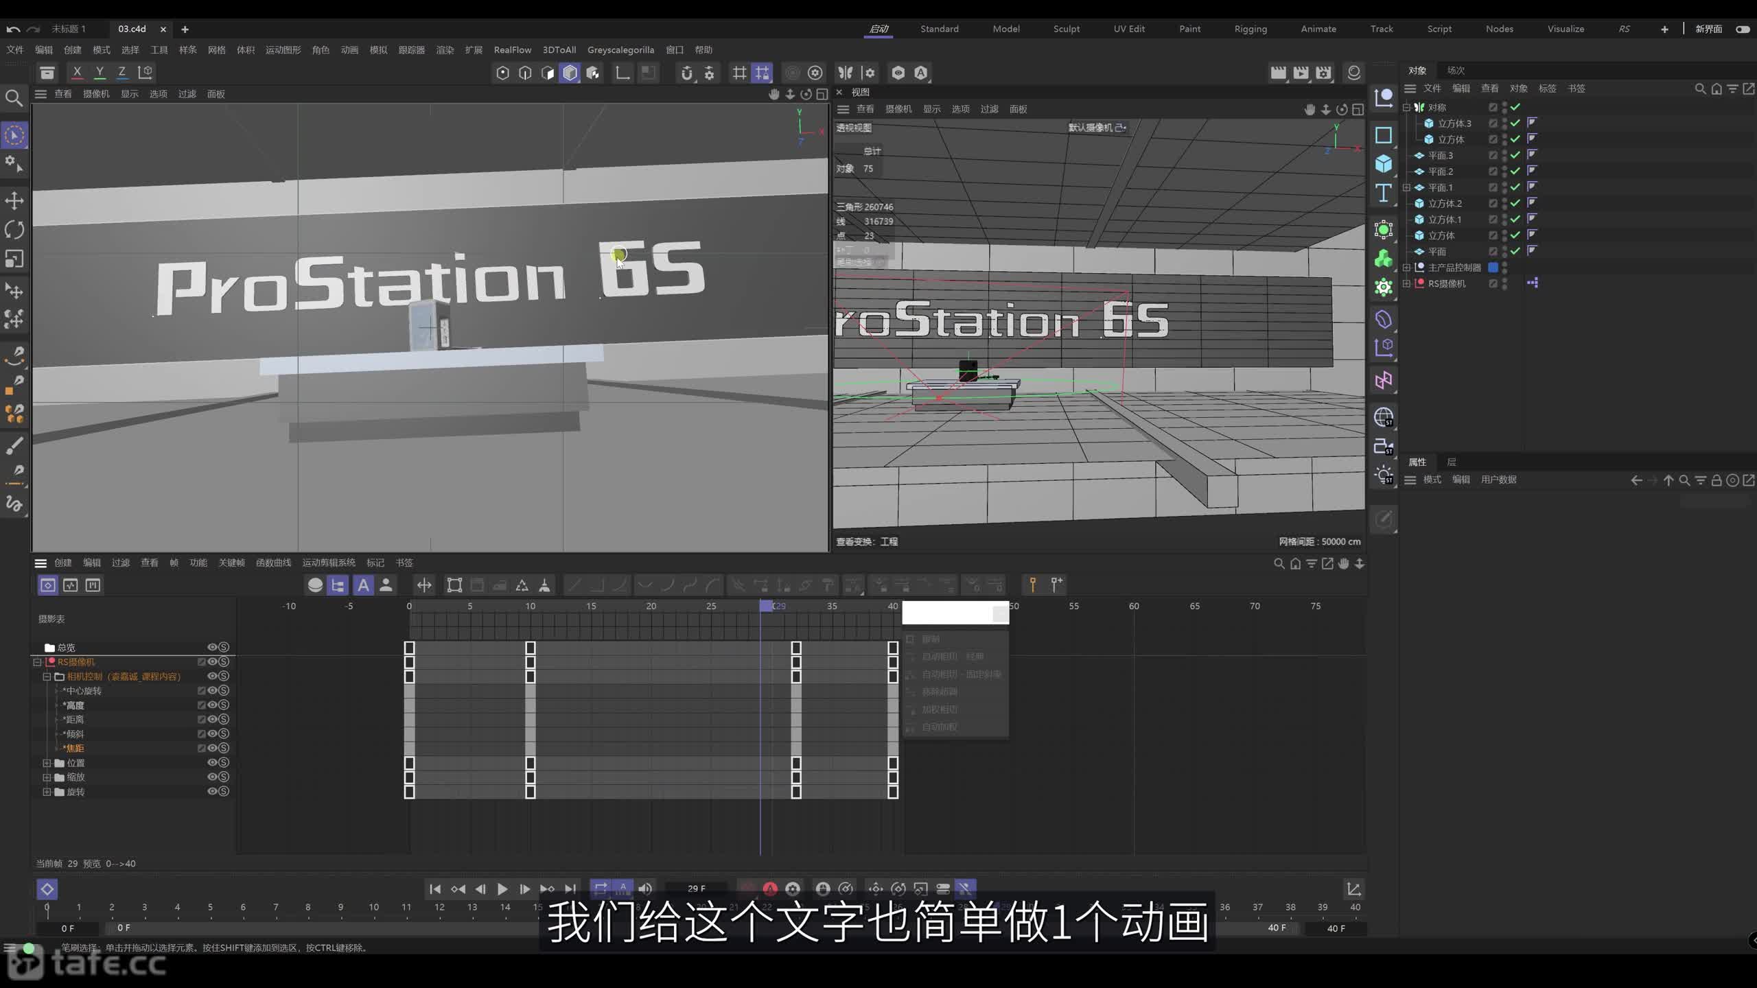The image size is (1757, 988).
Task: Switch to the Sculpt layout tab
Action: (1067, 29)
